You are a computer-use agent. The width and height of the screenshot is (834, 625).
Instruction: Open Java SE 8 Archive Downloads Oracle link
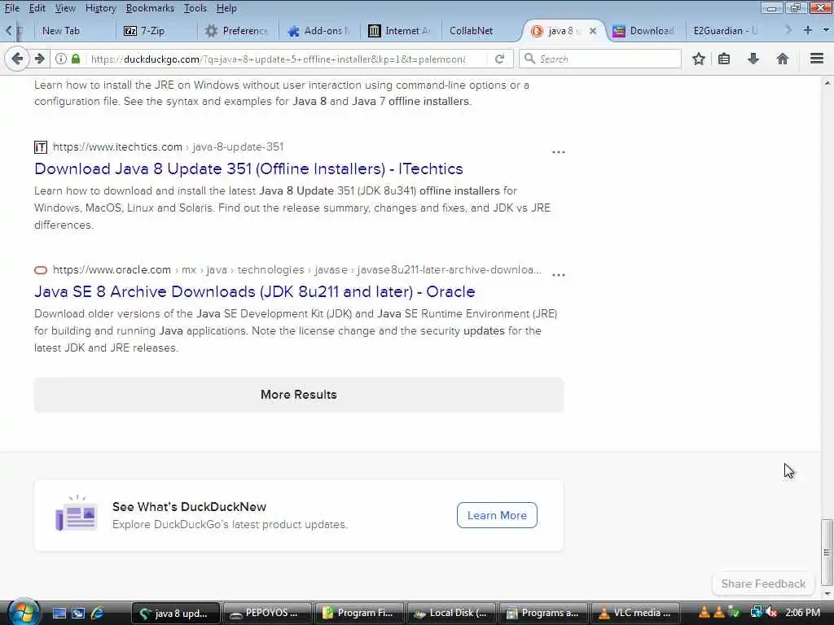click(254, 291)
